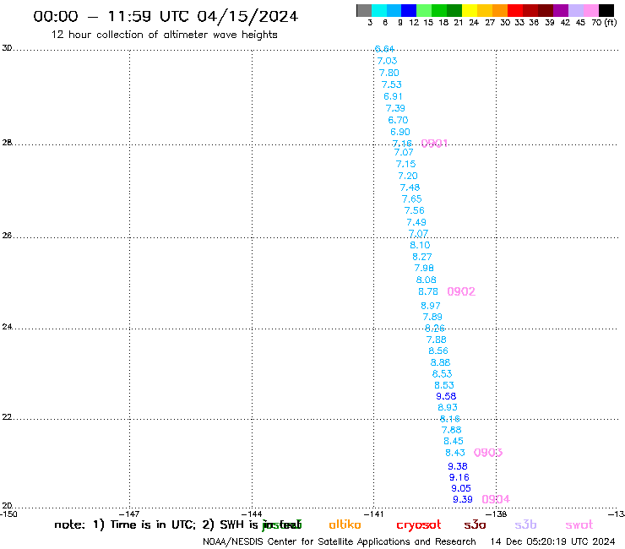Click the wave height value 7.89
Image resolution: width=625 pixels, height=549 pixels.
coord(432,317)
